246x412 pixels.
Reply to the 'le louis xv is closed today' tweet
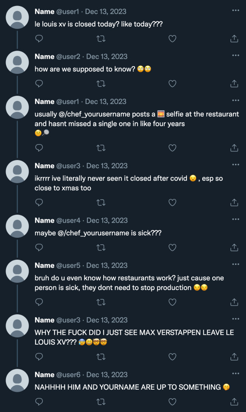click(39, 39)
